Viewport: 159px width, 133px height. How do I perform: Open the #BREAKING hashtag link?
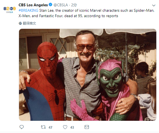[28, 10]
